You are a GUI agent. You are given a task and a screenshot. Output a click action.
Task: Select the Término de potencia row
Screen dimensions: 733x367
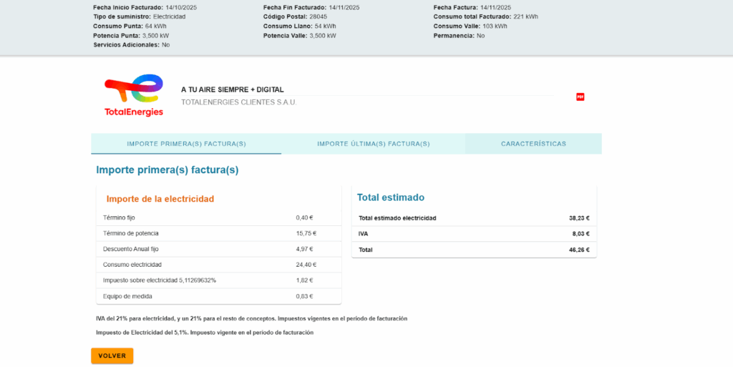(x=218, y=233)
